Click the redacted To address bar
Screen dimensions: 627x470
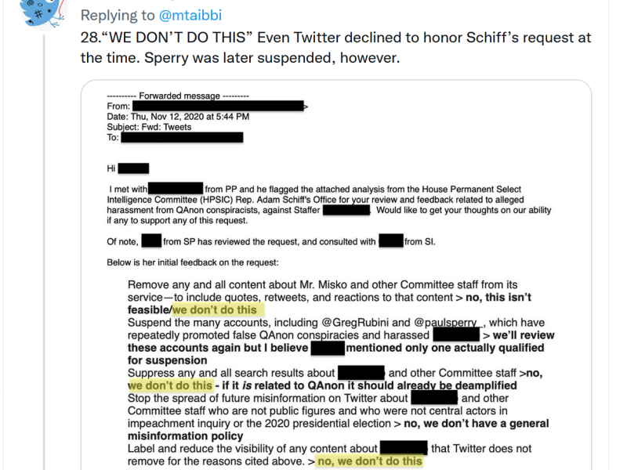pos(182,138)
